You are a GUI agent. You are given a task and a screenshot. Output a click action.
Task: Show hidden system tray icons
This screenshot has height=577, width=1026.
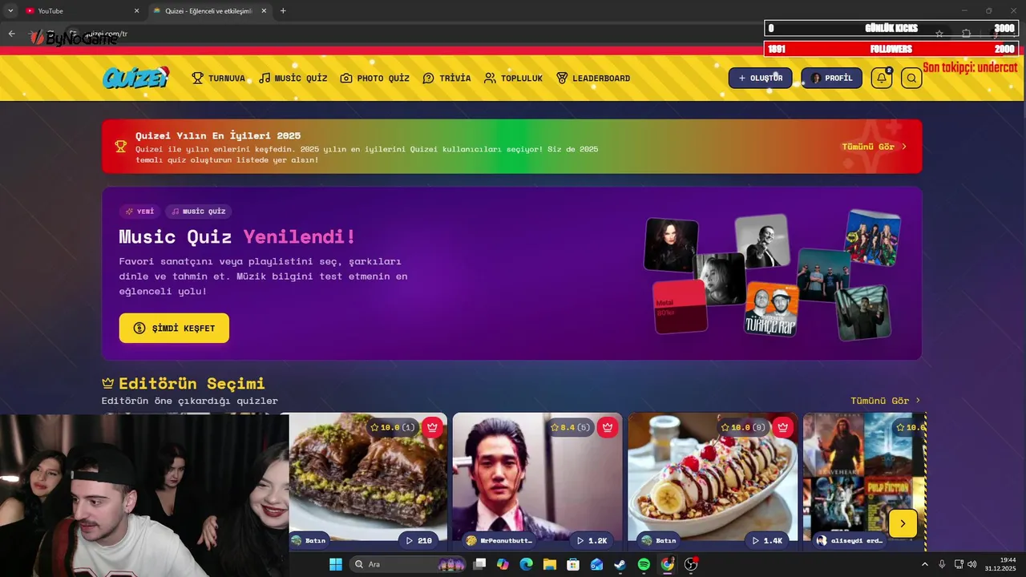[924, 564]
